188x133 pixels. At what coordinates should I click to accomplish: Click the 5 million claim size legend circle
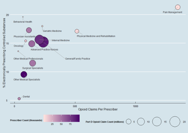[x=129, y=121]
